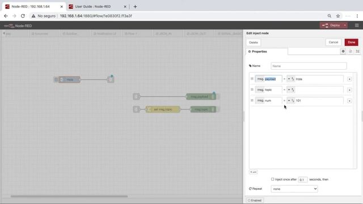Reload the browser page
363x204 pixels.
(23, 16)
